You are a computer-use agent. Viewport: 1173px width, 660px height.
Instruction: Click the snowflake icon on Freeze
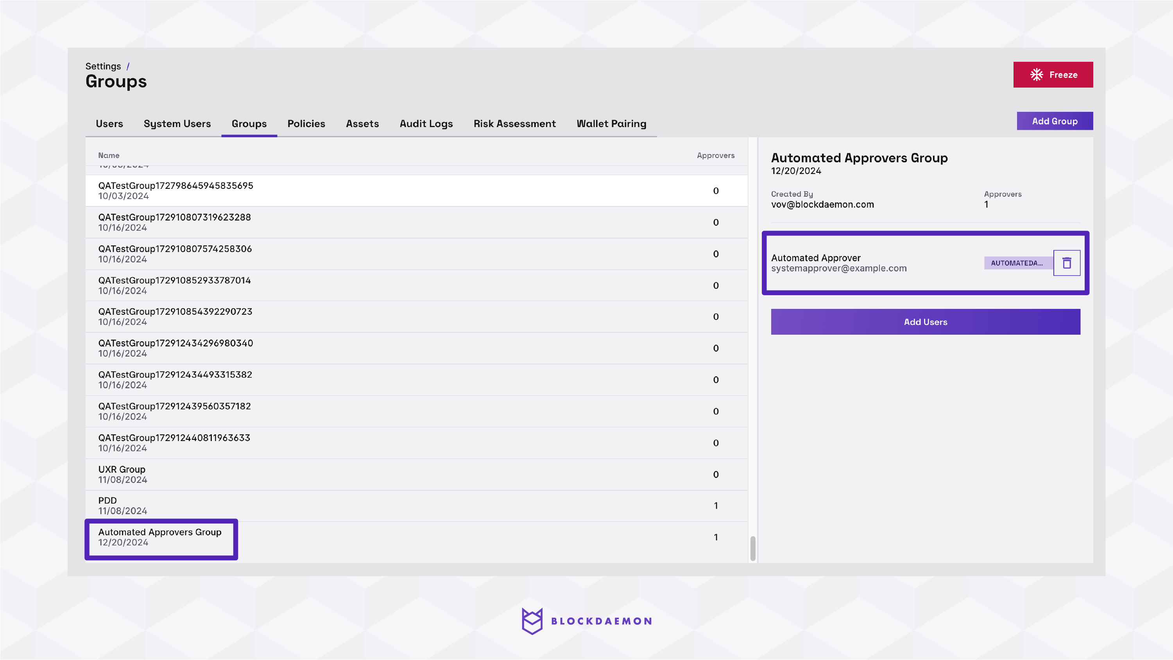[x=1037, y=75]
